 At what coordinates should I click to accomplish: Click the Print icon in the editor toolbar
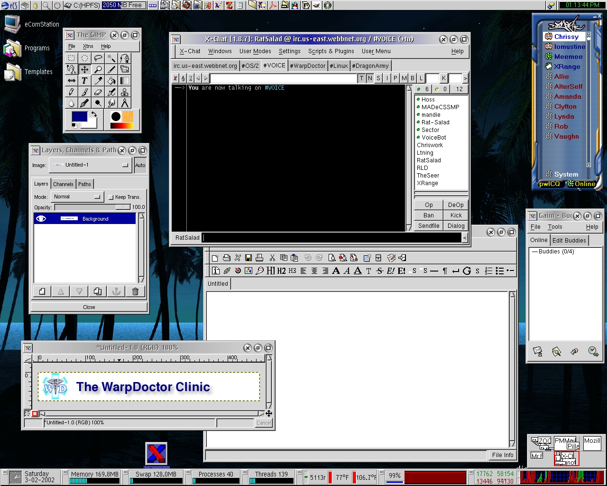tap(259, 258)
